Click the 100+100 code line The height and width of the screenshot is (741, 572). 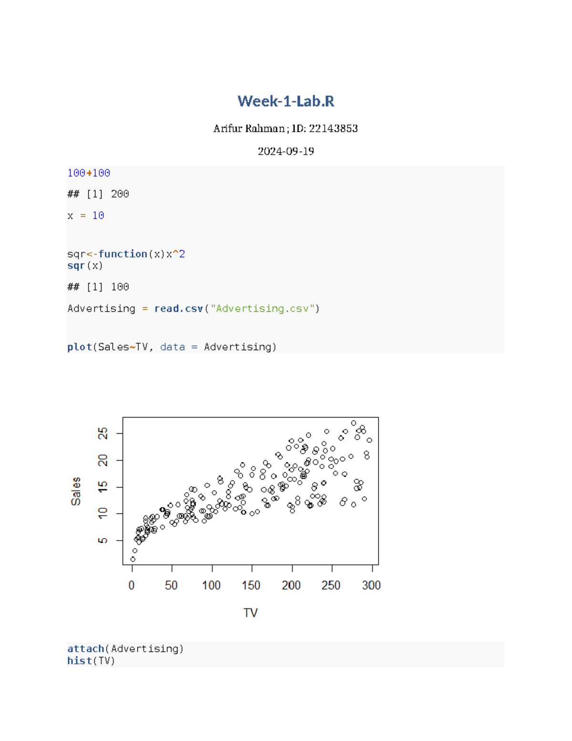[89, 173]
